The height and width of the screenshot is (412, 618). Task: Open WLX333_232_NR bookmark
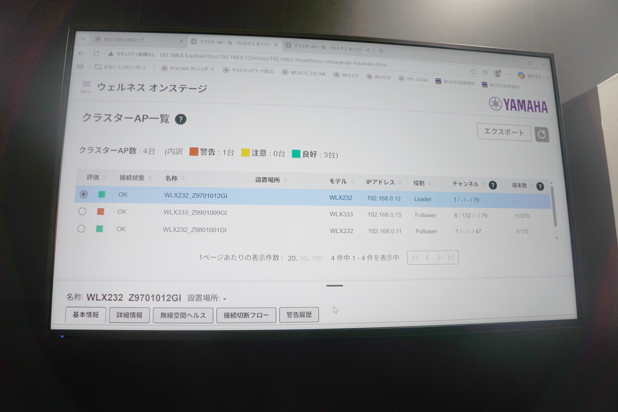pyautogui.click(x=304, y=73)
